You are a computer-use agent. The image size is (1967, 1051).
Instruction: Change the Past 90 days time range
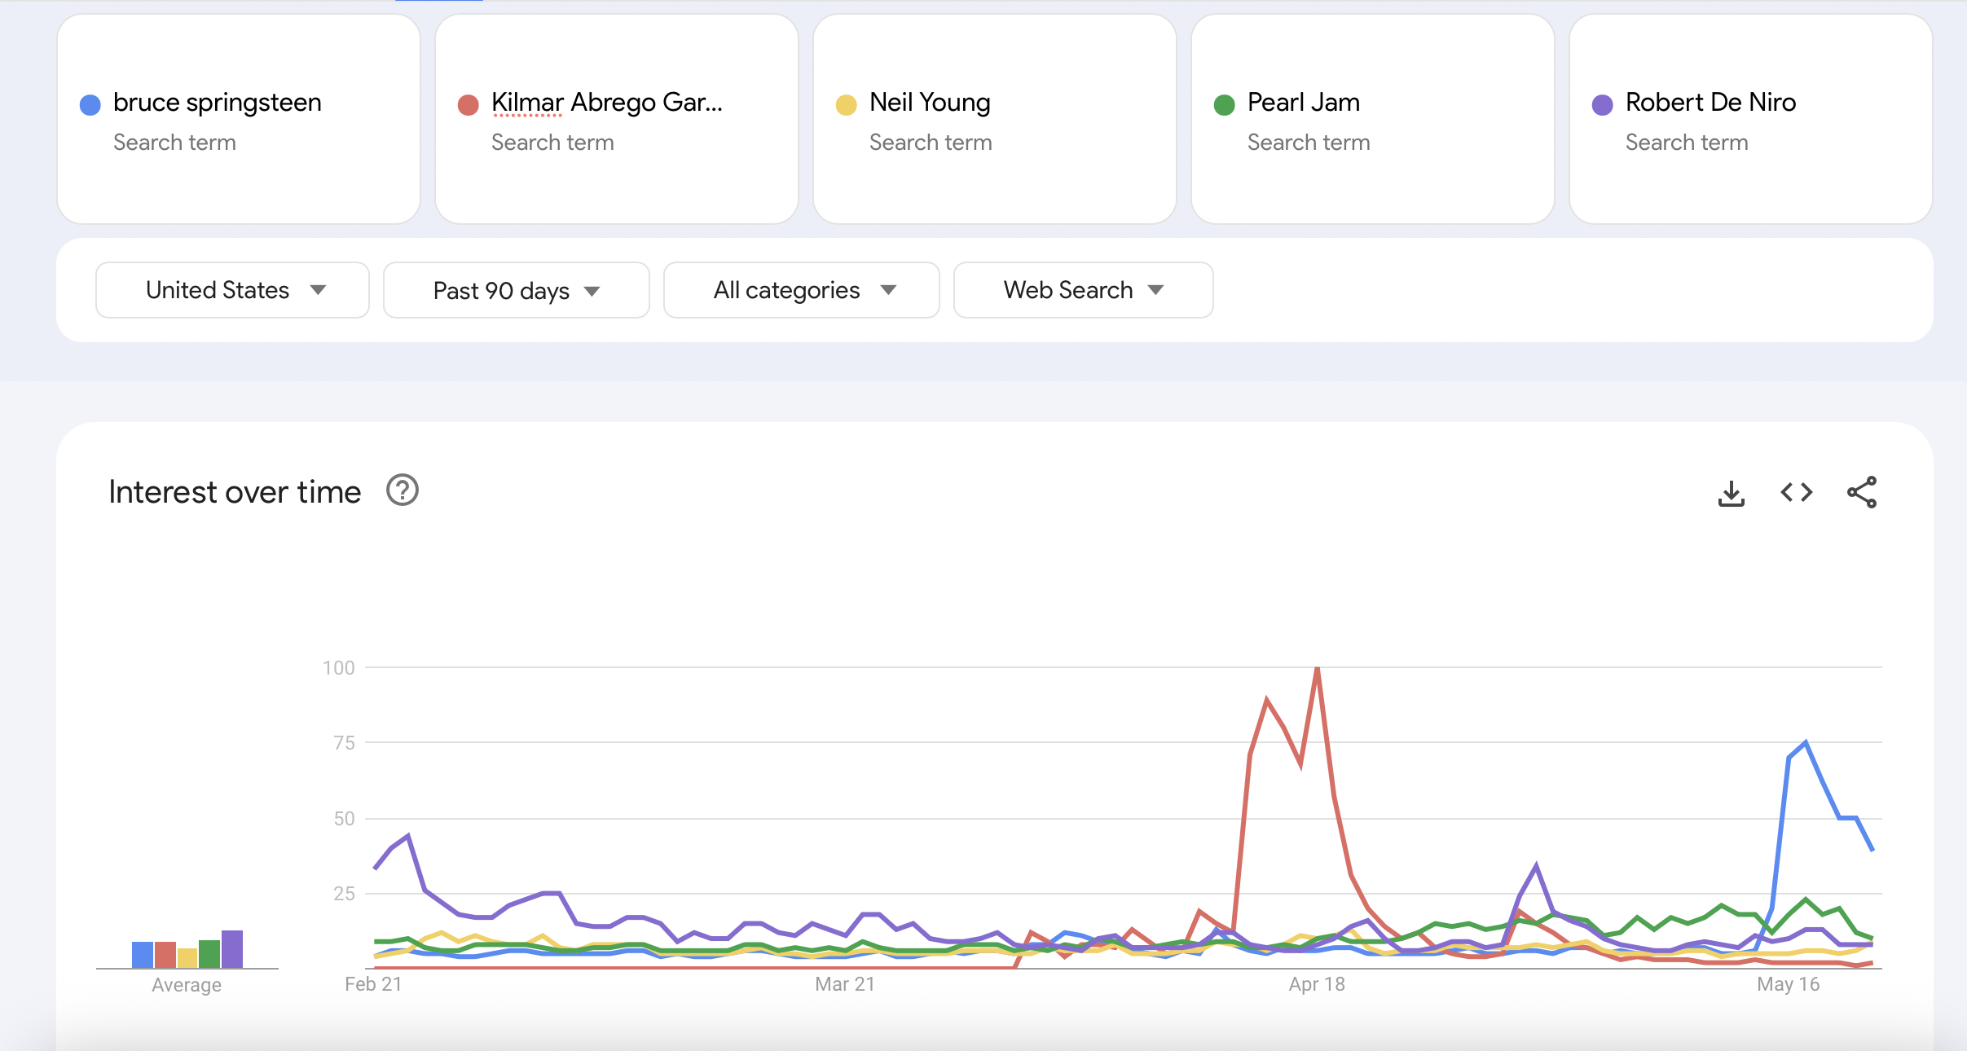[515, 290]
